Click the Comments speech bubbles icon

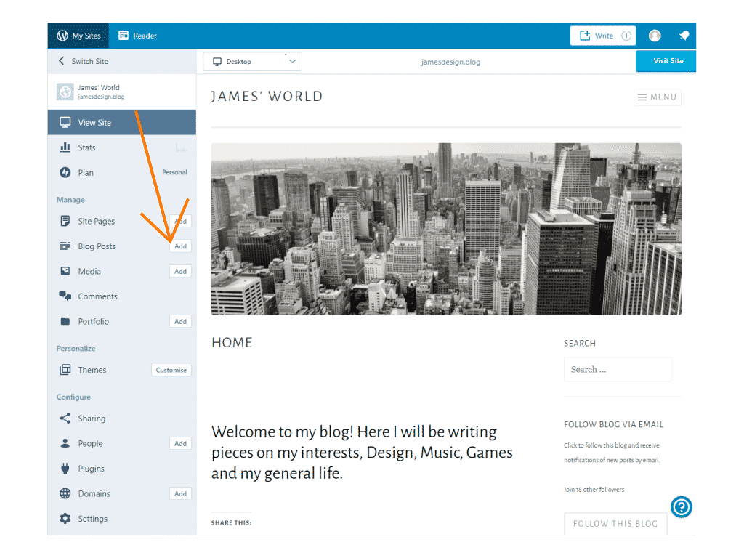click(x=65, y=296)
